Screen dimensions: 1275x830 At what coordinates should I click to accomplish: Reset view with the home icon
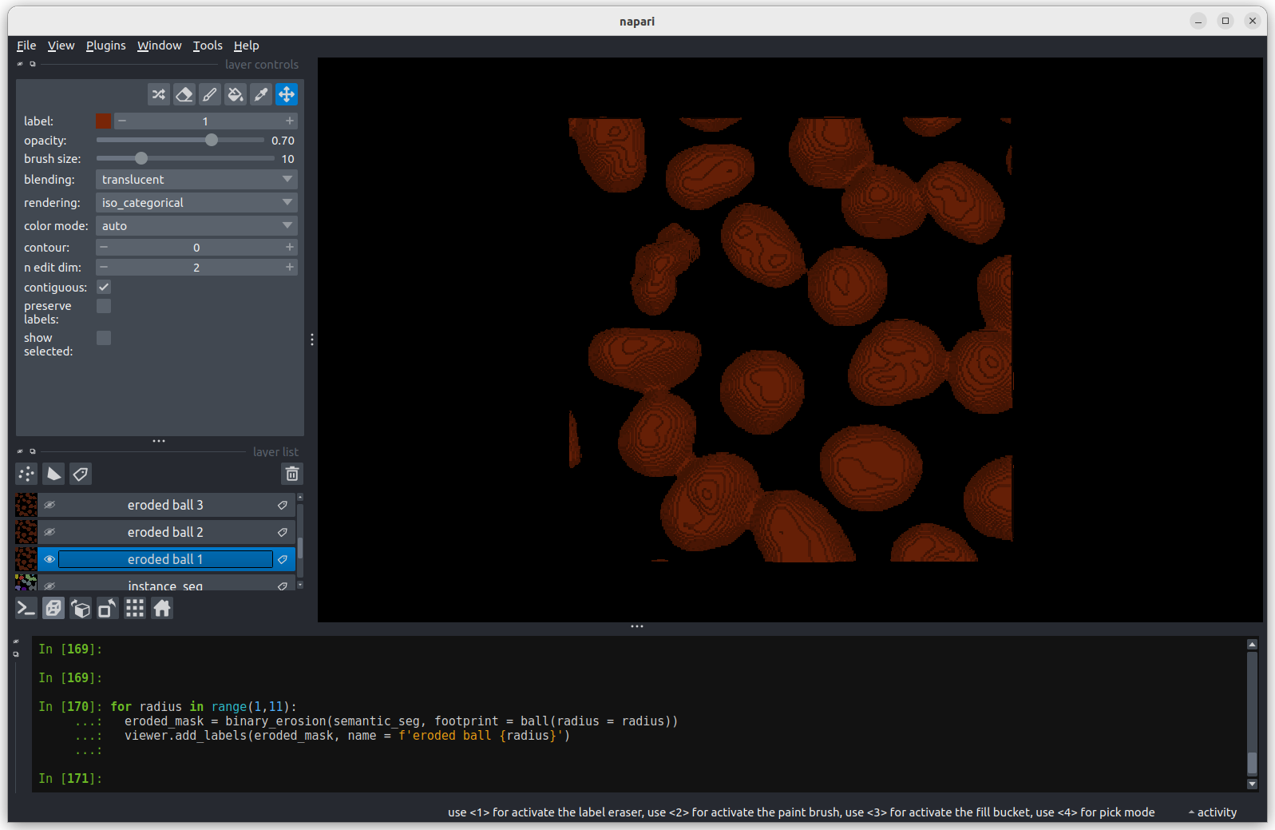point(162,609)
